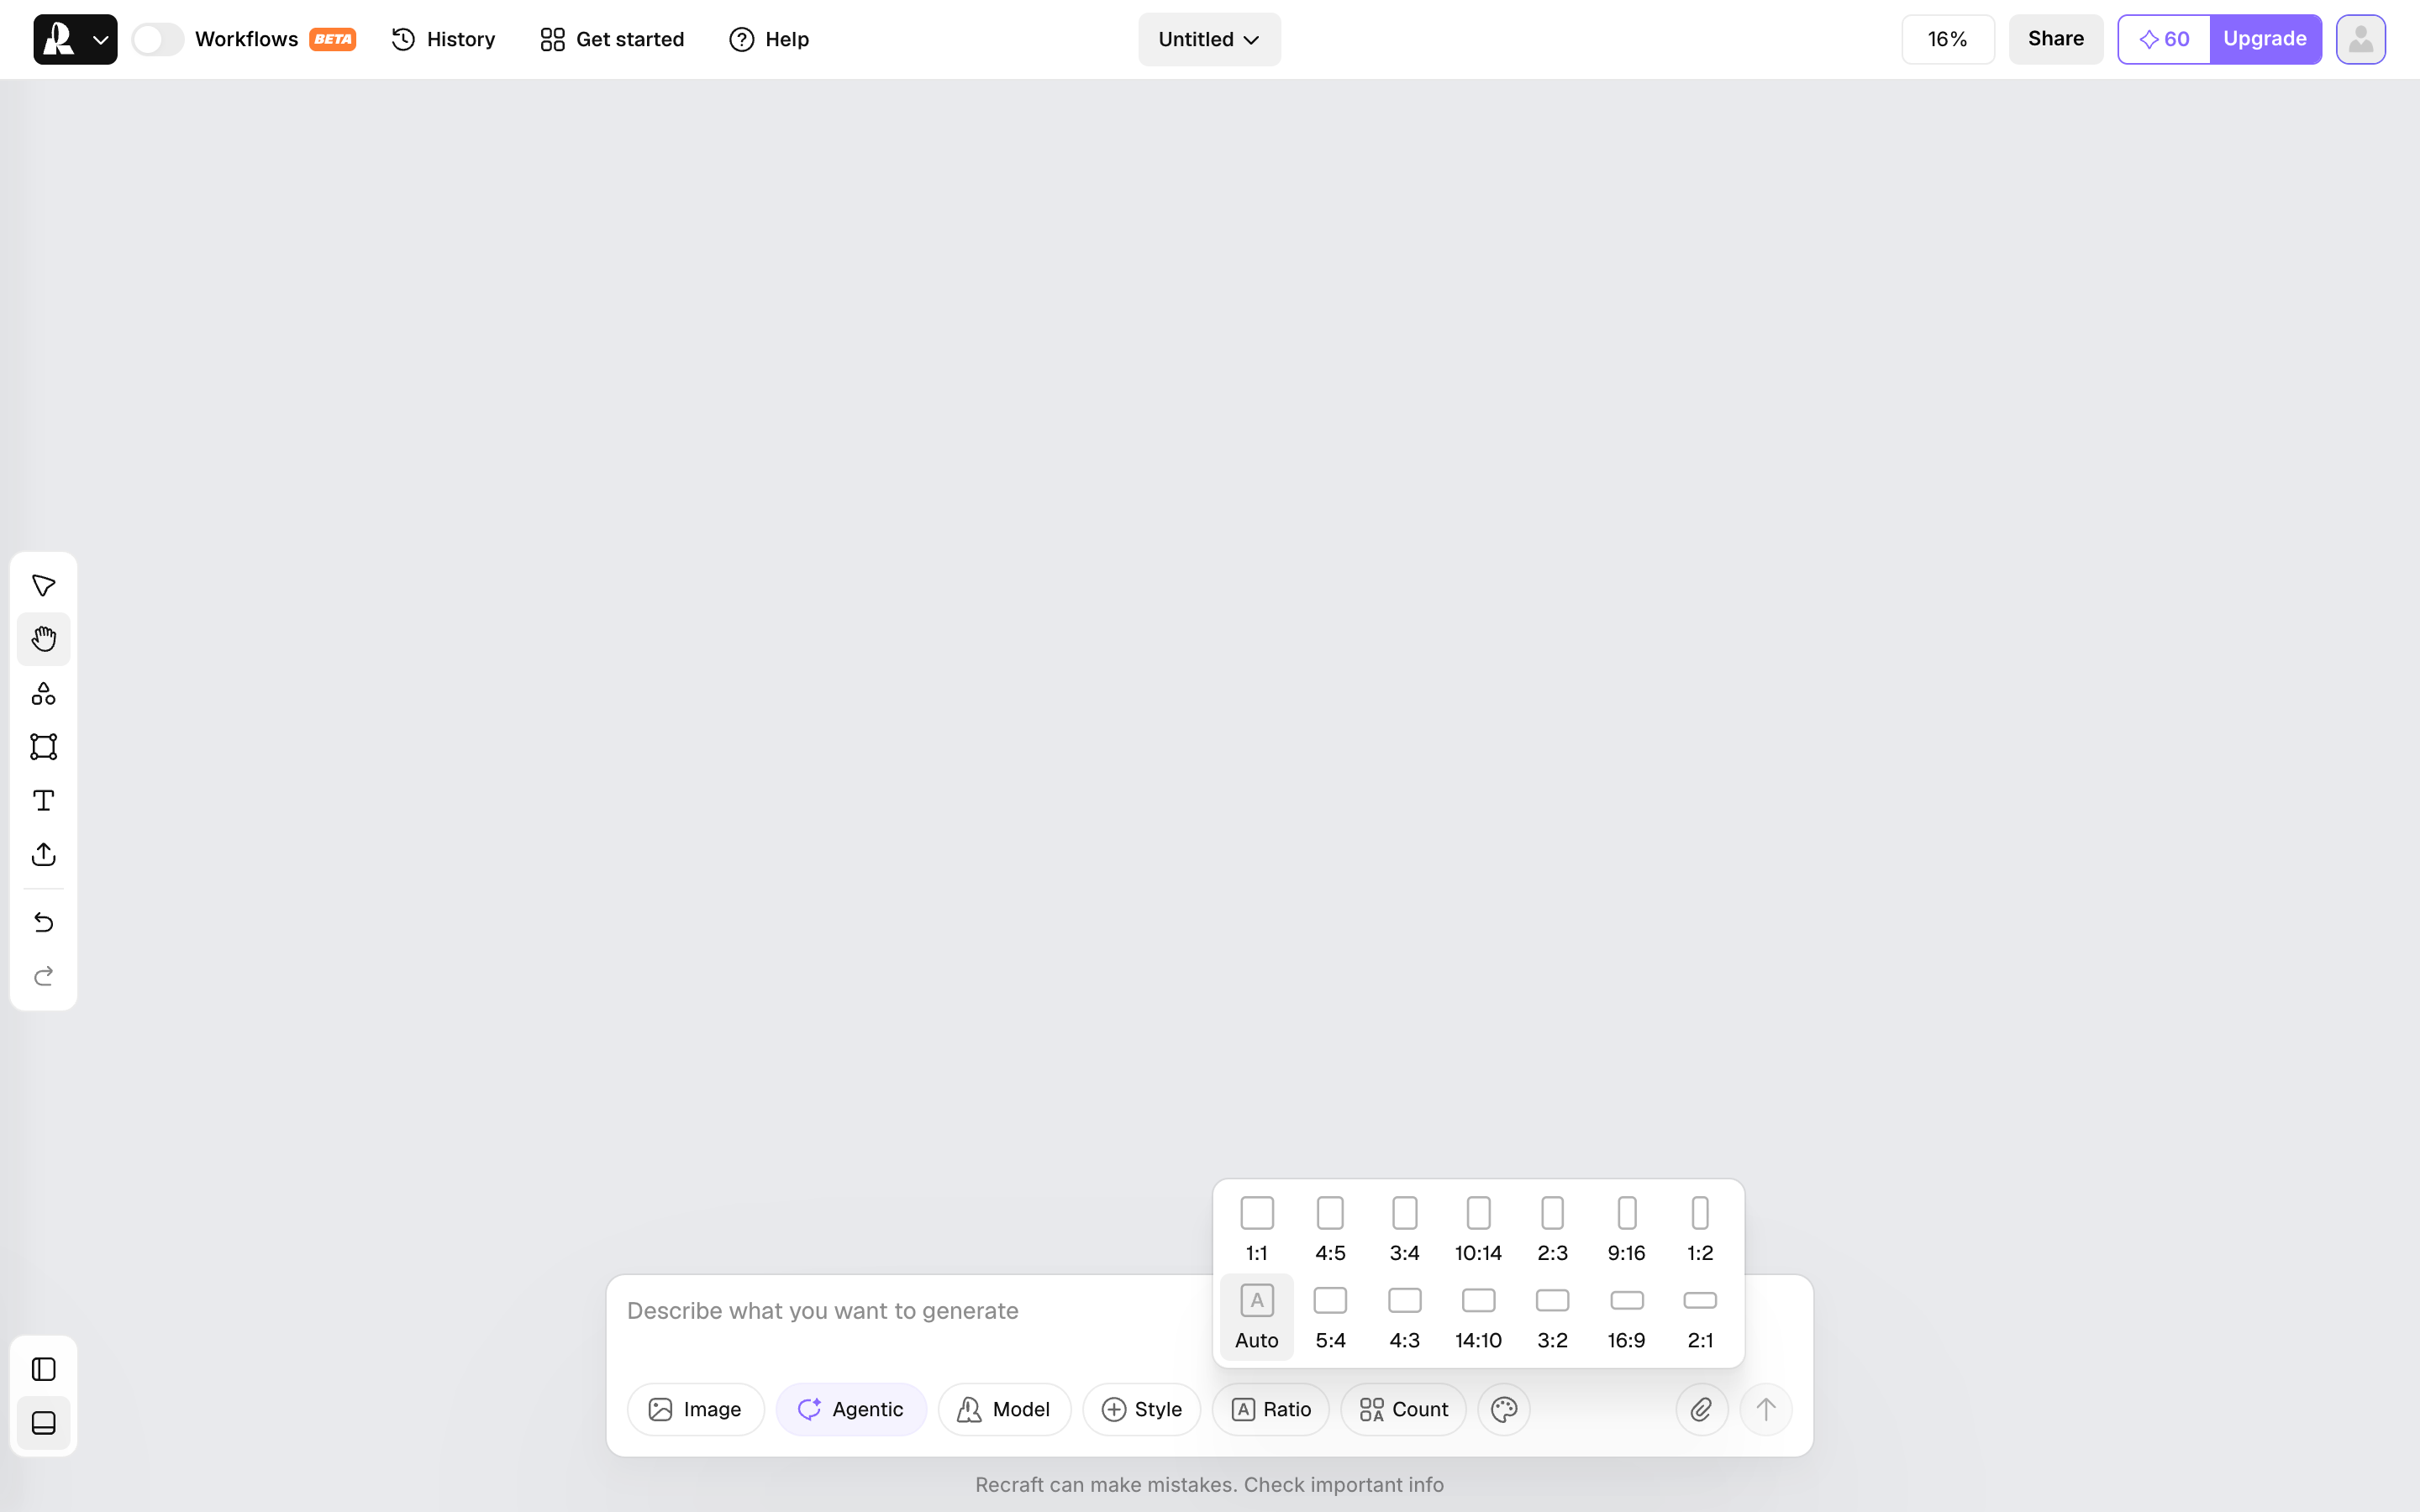The image size is (2420, 1512).
Task: Select the hand pan tool
Action: [43, 639]
